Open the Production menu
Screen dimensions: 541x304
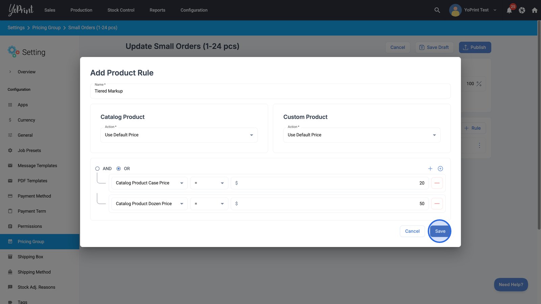pos(81,10)
